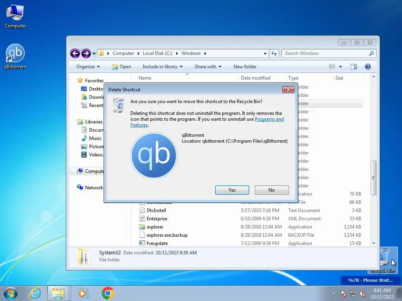Viewport: 402px width, 301px height.
Task: Launch Windows Media Player from taskbar
Action: click(x=83, y=293)
